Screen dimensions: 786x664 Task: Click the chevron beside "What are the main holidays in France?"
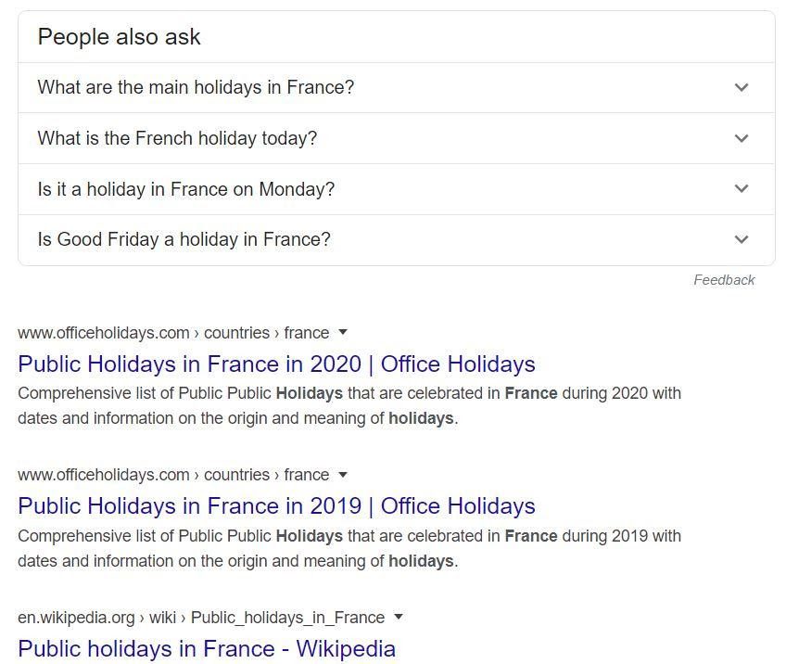pos(741,87)
